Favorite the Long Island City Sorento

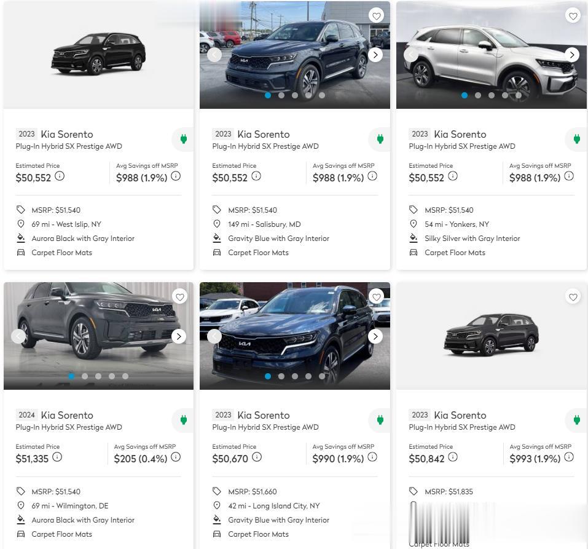pos(376,297)
